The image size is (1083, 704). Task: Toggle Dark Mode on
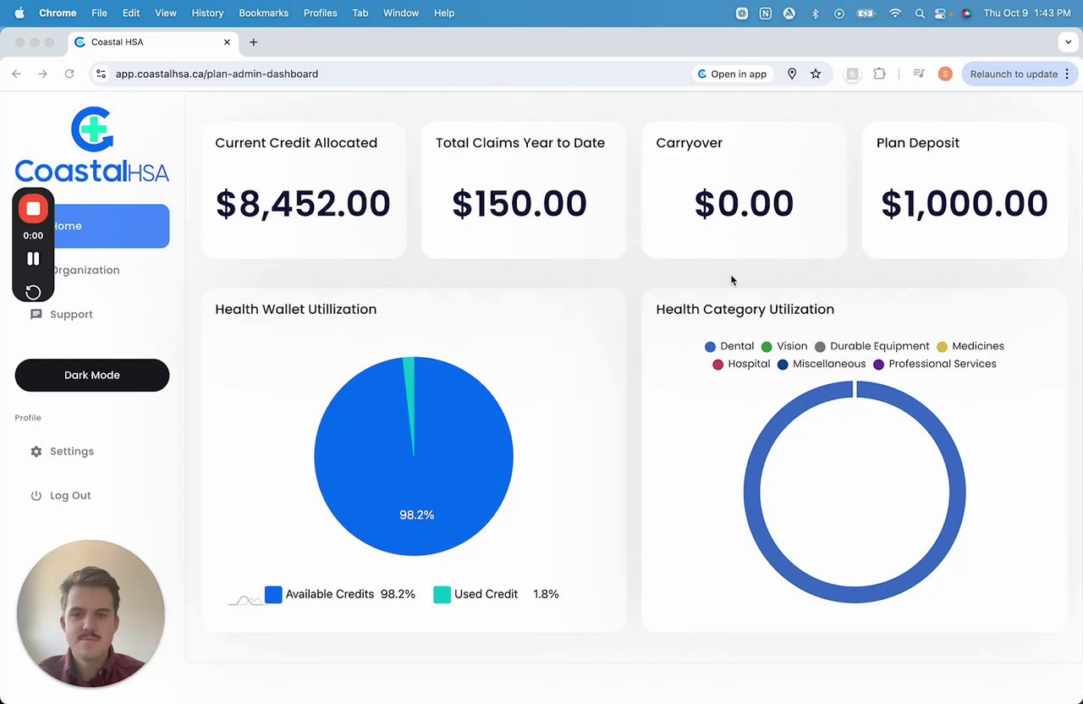coord(92,375)
